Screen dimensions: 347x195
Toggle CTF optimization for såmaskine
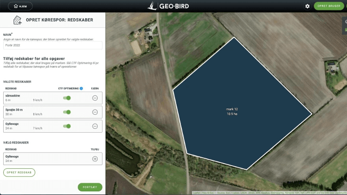coord(67,98)
